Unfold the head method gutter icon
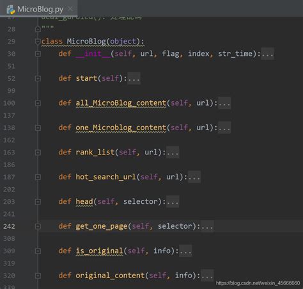Screen dimensions: 303x289 pyautogui.click(x=38, y=202)
